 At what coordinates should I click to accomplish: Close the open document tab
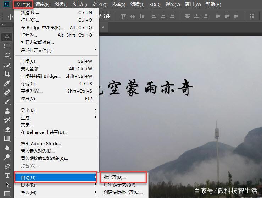[103, 27]
